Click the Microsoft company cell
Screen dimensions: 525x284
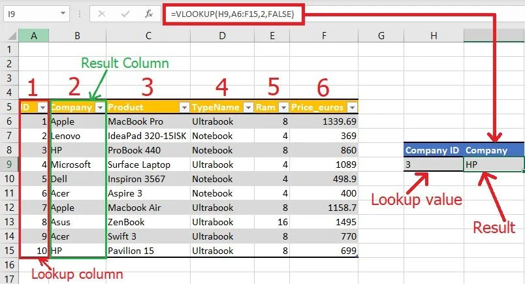coord(78,165)
